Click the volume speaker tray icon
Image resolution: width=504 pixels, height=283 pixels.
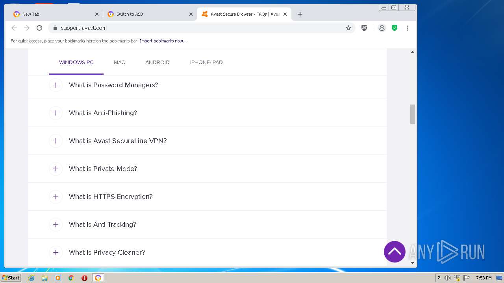448,278
